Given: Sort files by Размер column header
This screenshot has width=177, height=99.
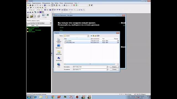Looking at the screenshot, I should click(116, 39).
